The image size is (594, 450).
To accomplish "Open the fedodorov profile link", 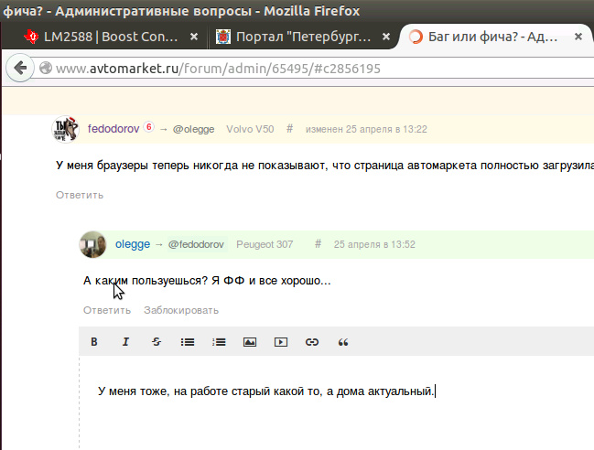I will coord(113,129).
